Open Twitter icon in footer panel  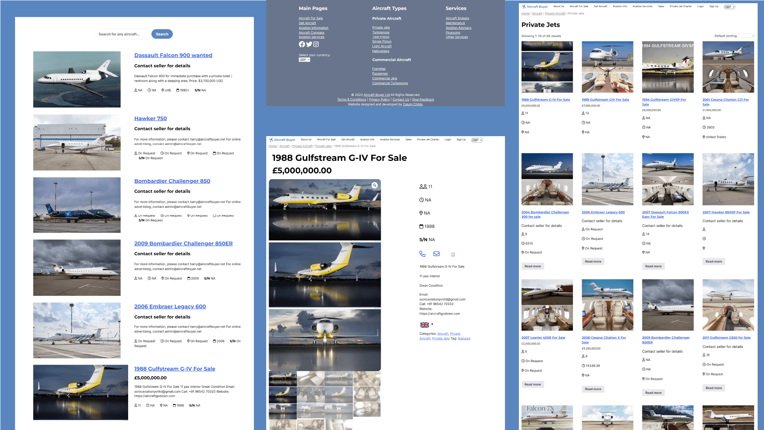309,44
